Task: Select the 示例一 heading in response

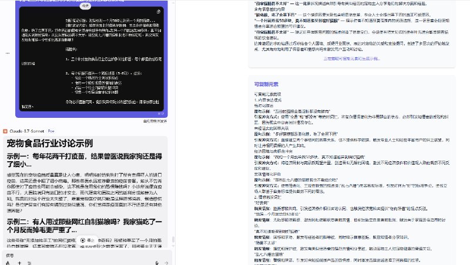Action: coord(84,160)
